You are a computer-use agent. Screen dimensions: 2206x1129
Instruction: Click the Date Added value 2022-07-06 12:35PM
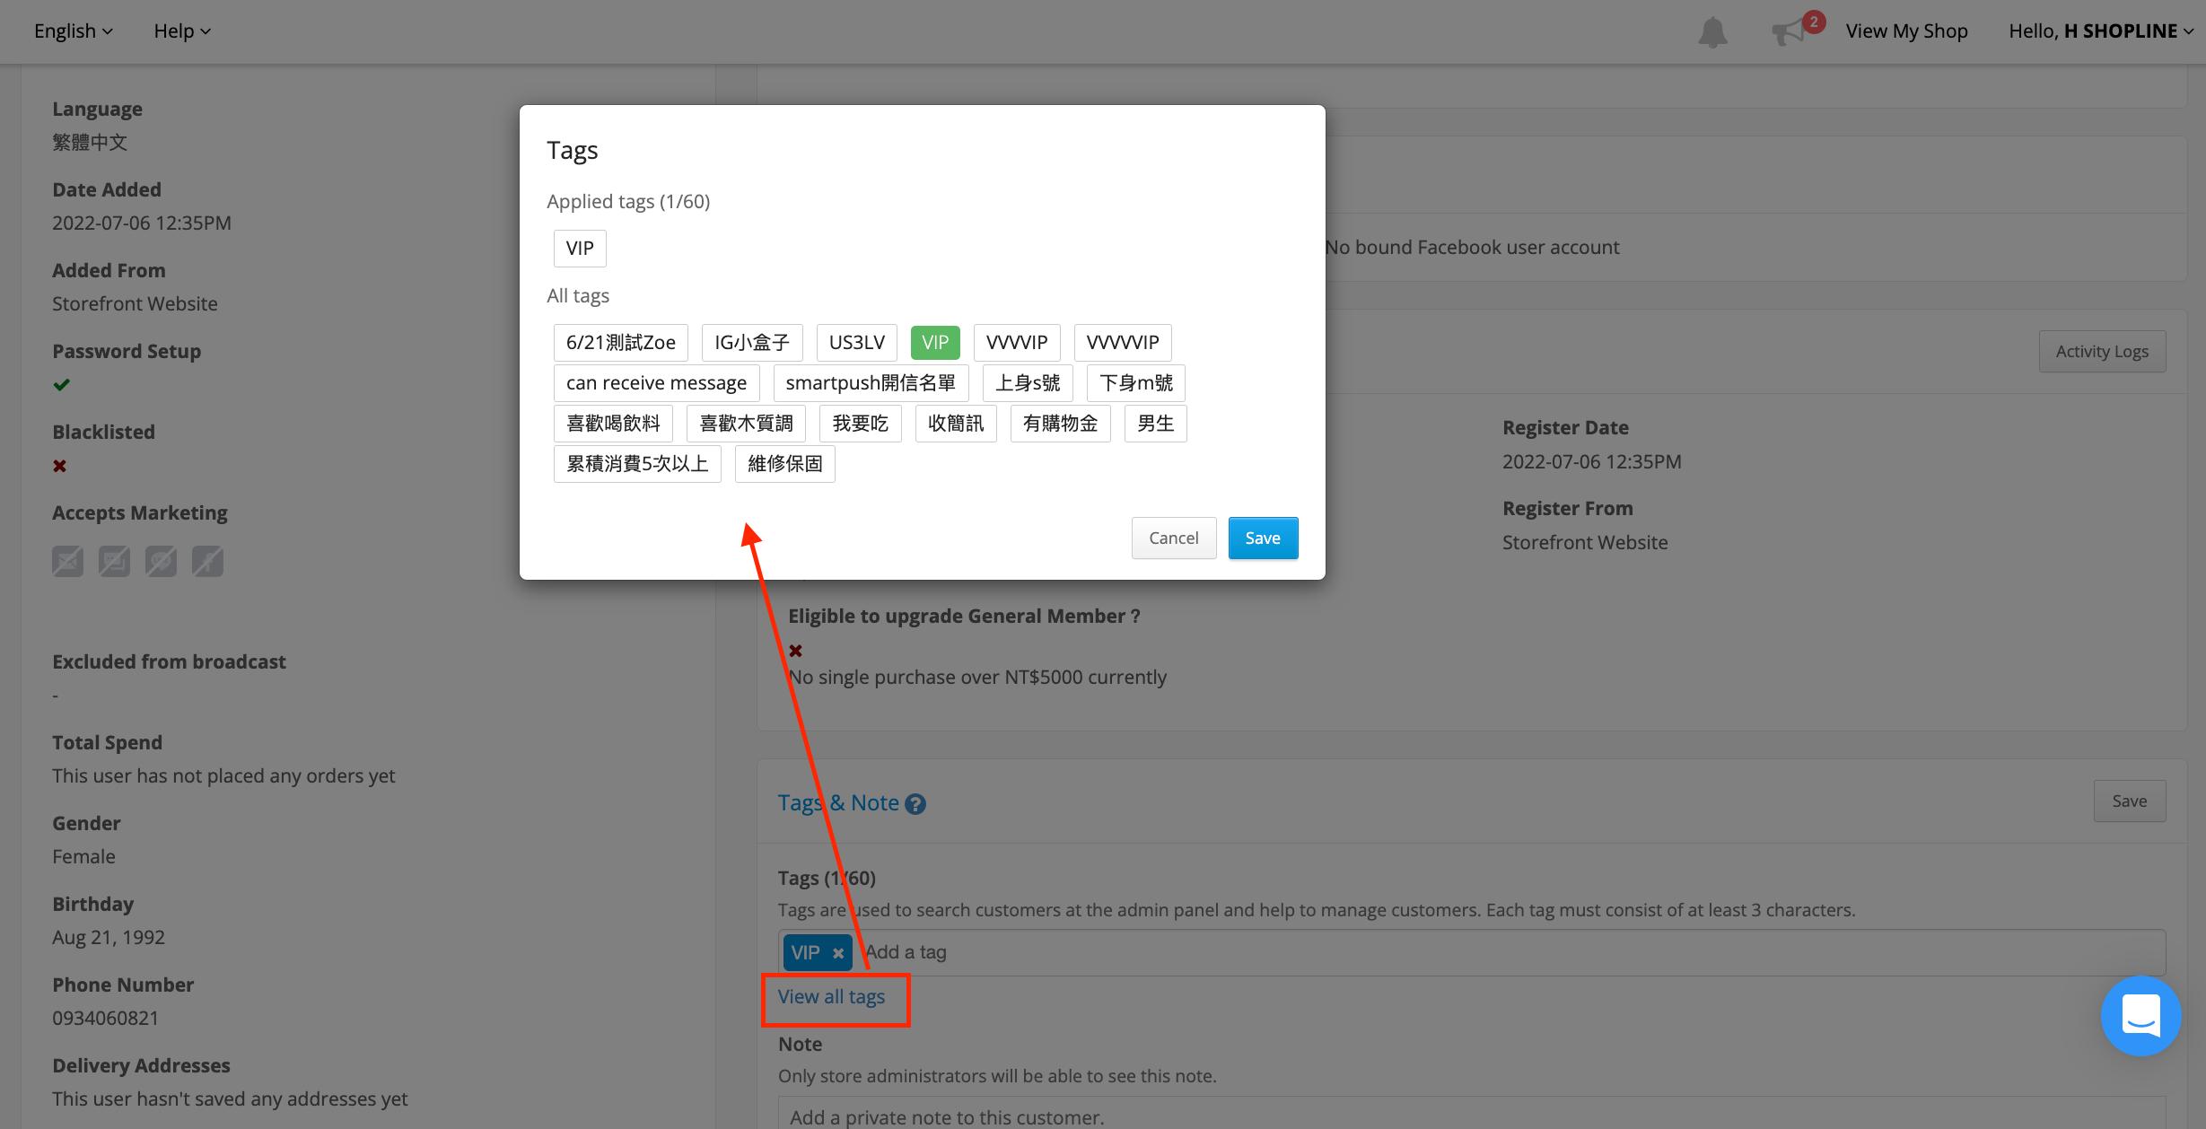click(142, 223)
